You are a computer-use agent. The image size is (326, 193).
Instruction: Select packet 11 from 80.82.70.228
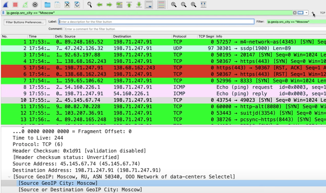click(x=163, y=107)
